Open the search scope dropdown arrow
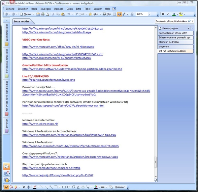The image size is (198, 192). [193, 21]
